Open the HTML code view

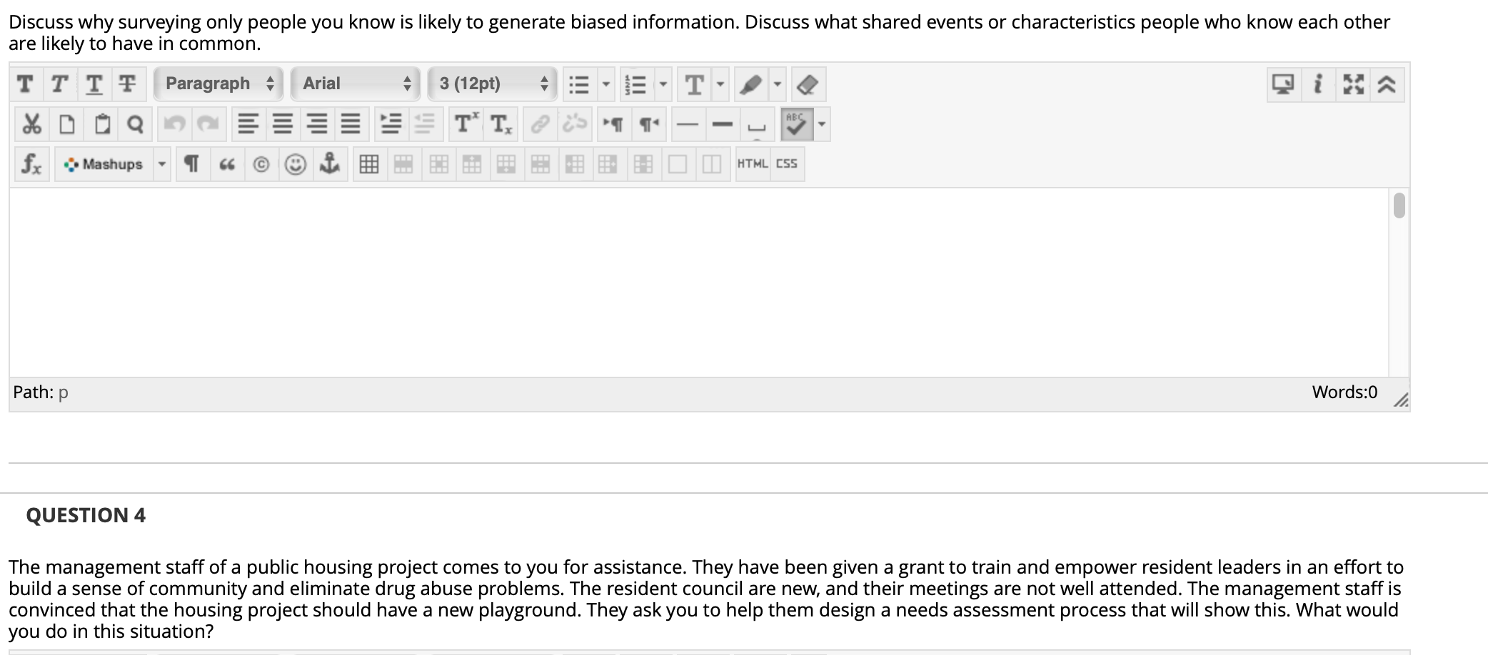coord(753,163)
